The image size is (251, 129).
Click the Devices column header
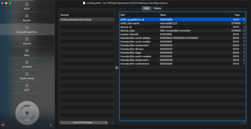[87, 15]
